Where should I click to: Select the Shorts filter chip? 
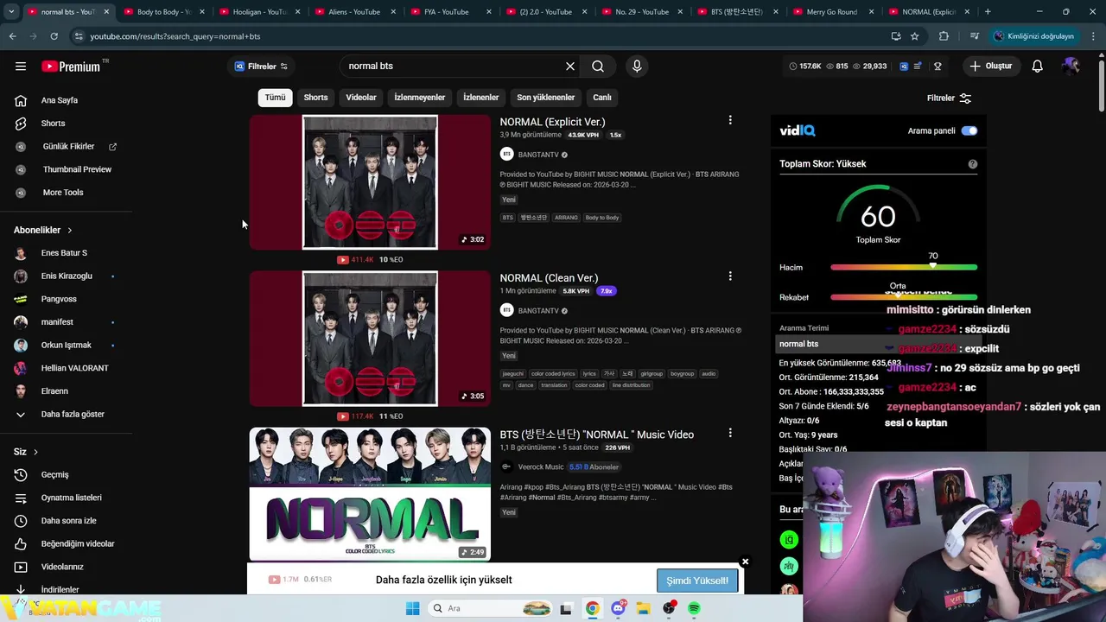pos(315,98)
